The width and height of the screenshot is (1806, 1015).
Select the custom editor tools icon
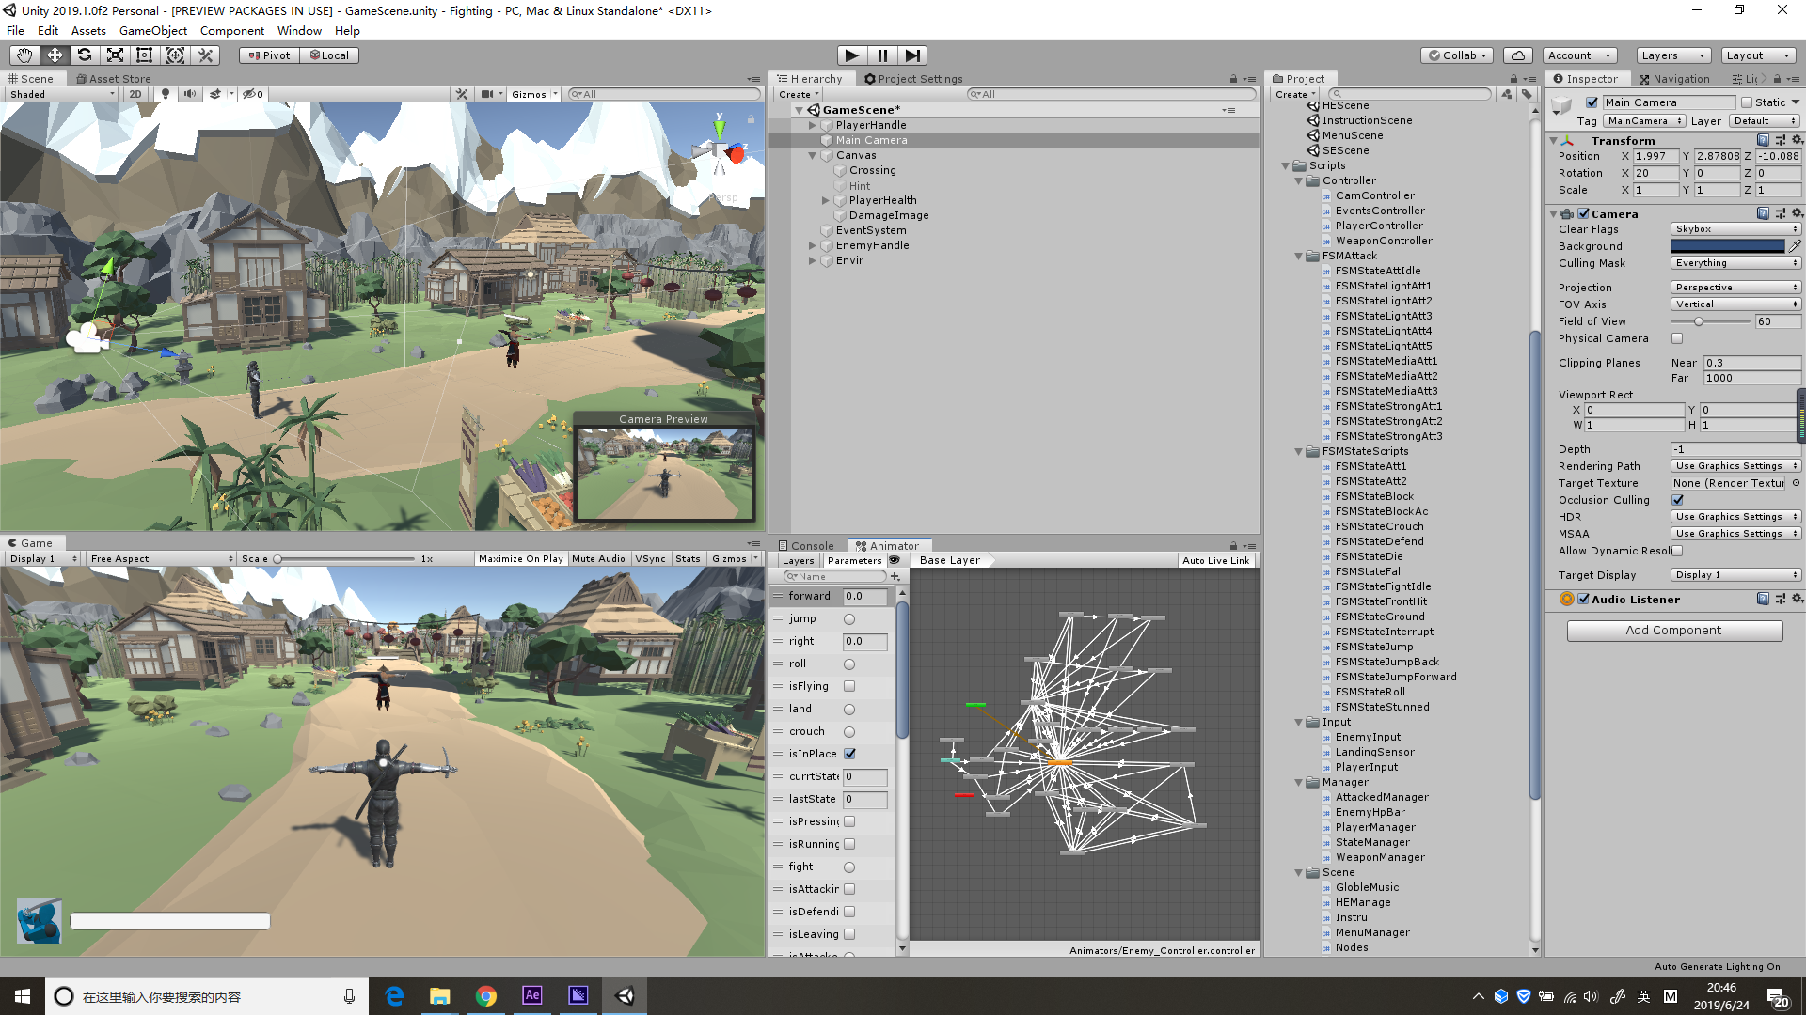click(x=205, y=55)
